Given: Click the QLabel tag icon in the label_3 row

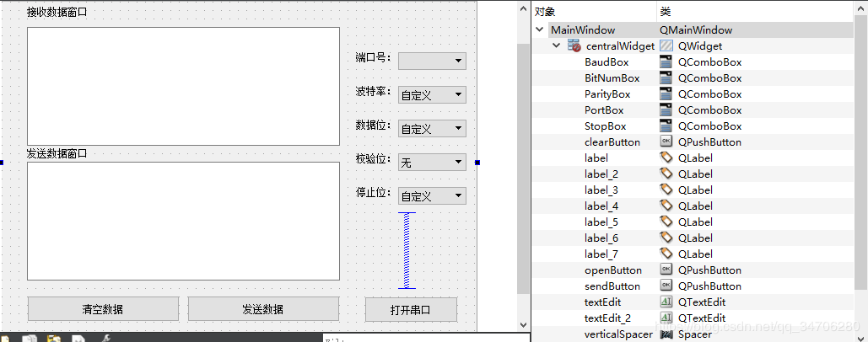Looking at the screenshot, I should 666,190.
